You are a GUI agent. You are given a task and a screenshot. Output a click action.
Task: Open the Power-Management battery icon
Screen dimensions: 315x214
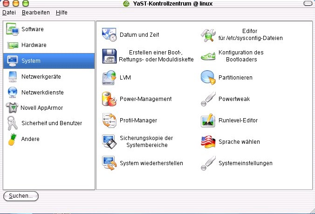tap(109, 99)
